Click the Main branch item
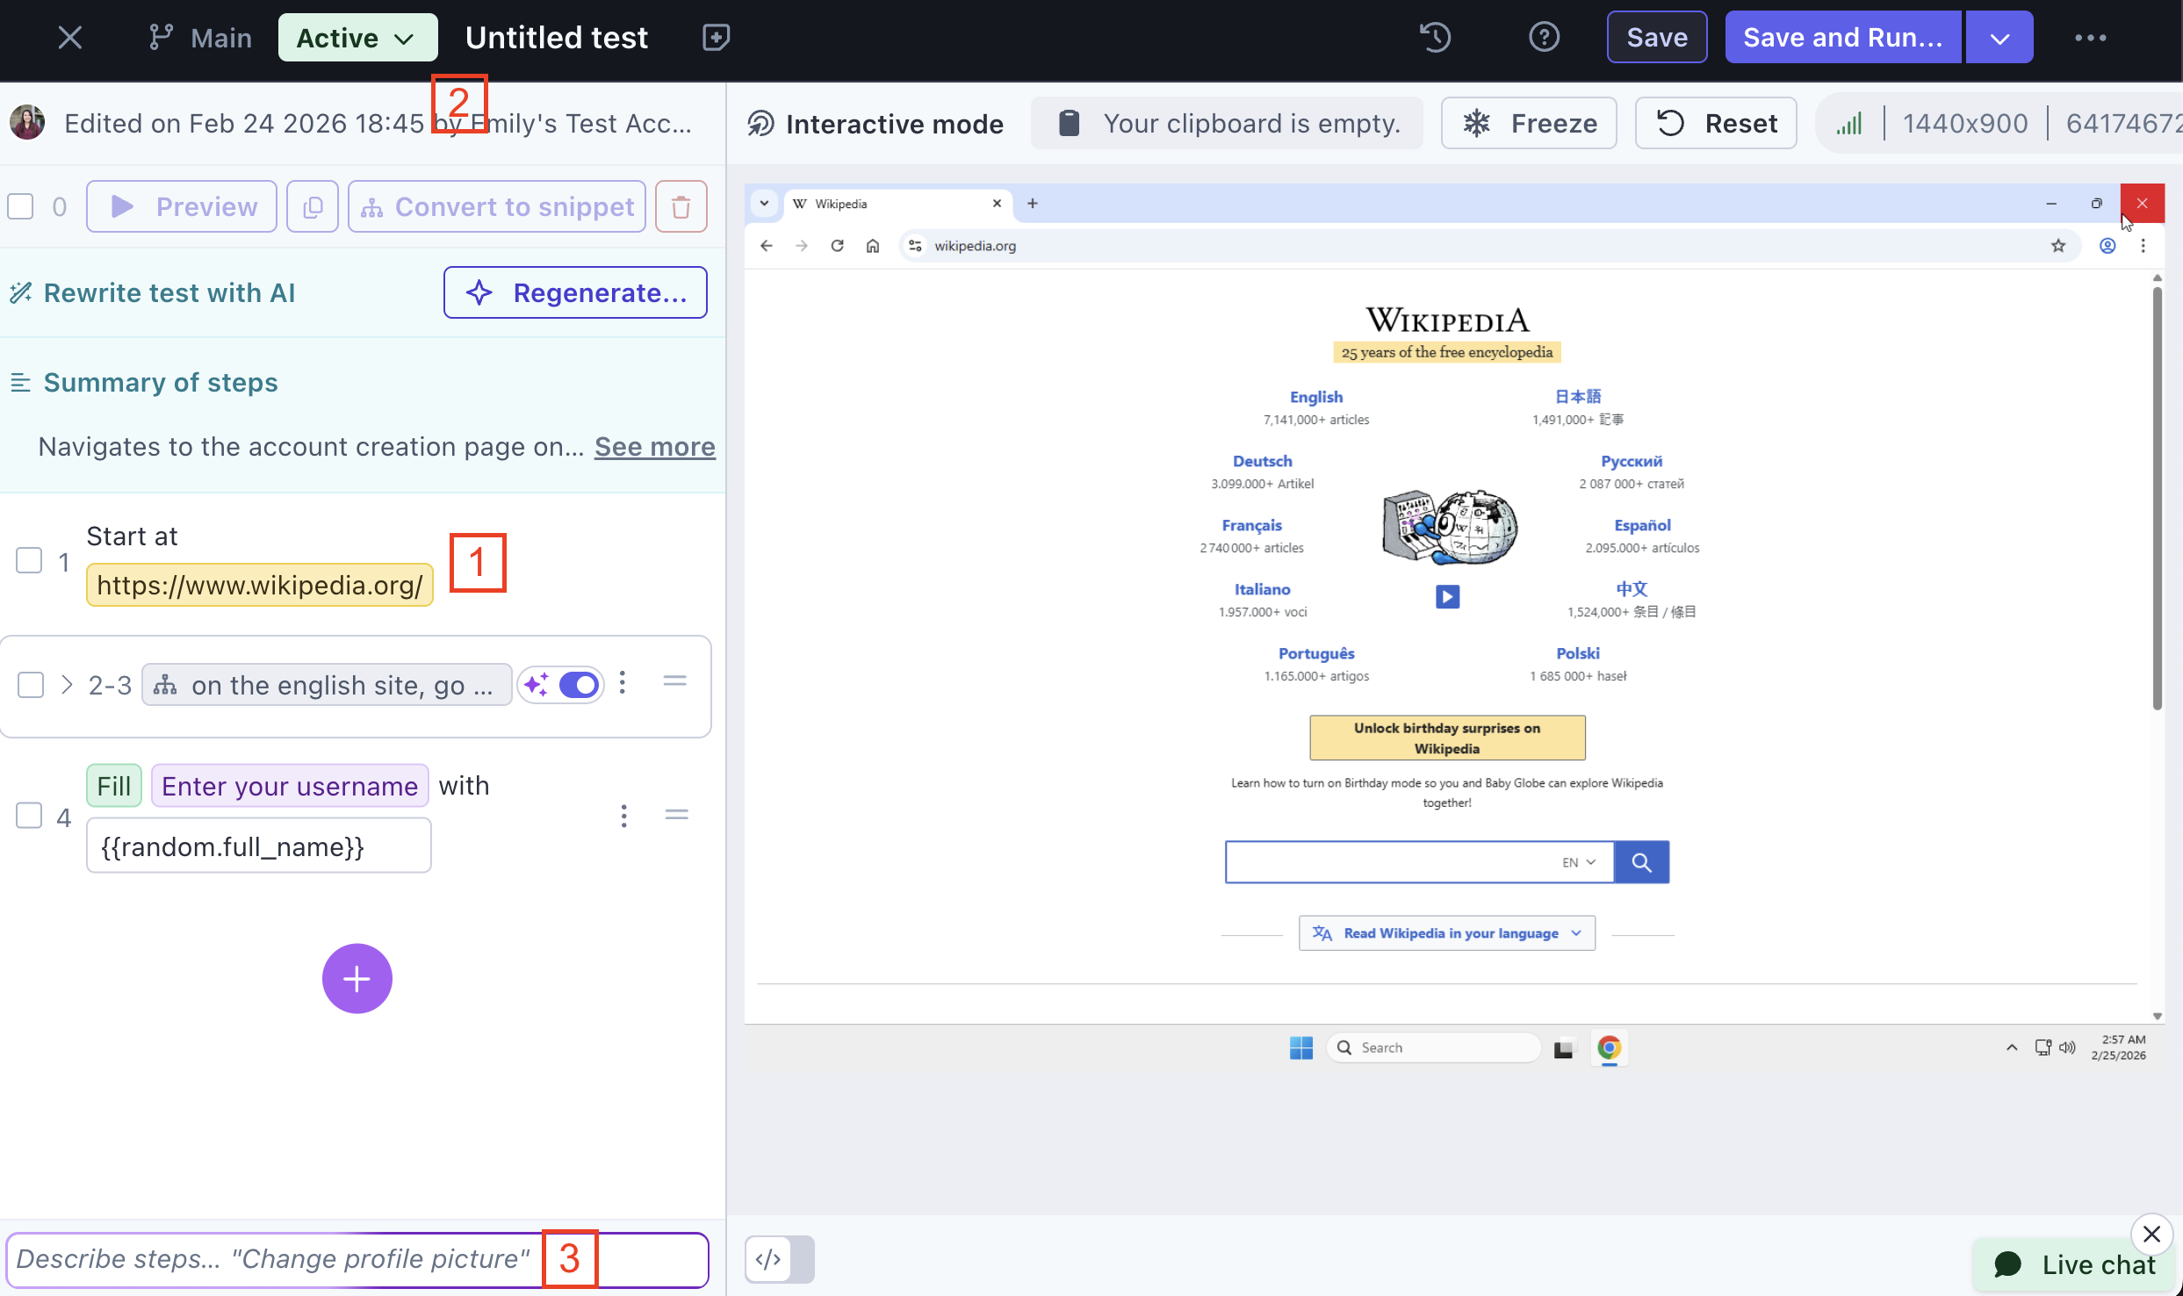 (x=202, y=38)
